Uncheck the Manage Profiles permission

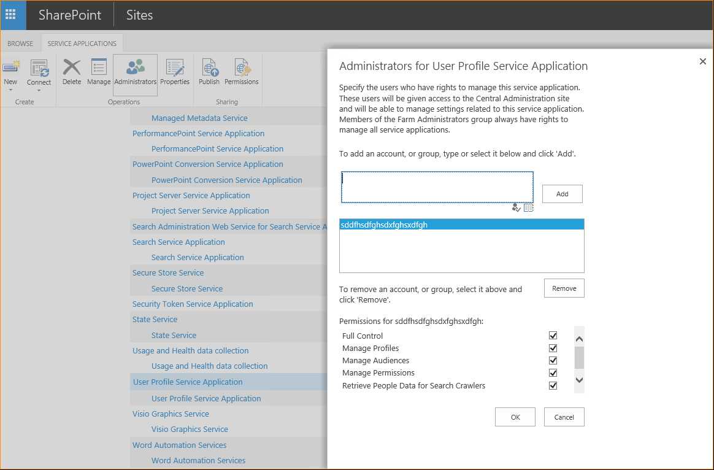[553, 348]
